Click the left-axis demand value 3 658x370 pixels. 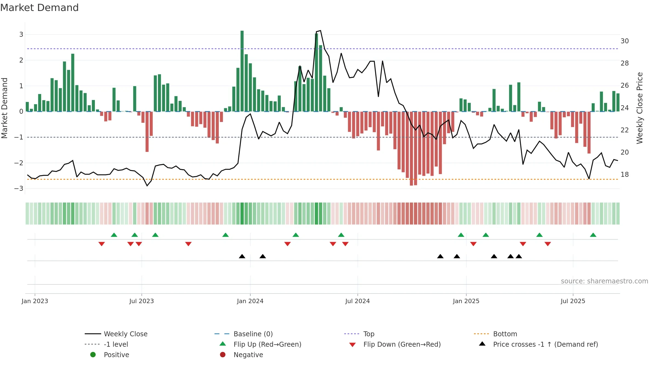click(21, 34)
